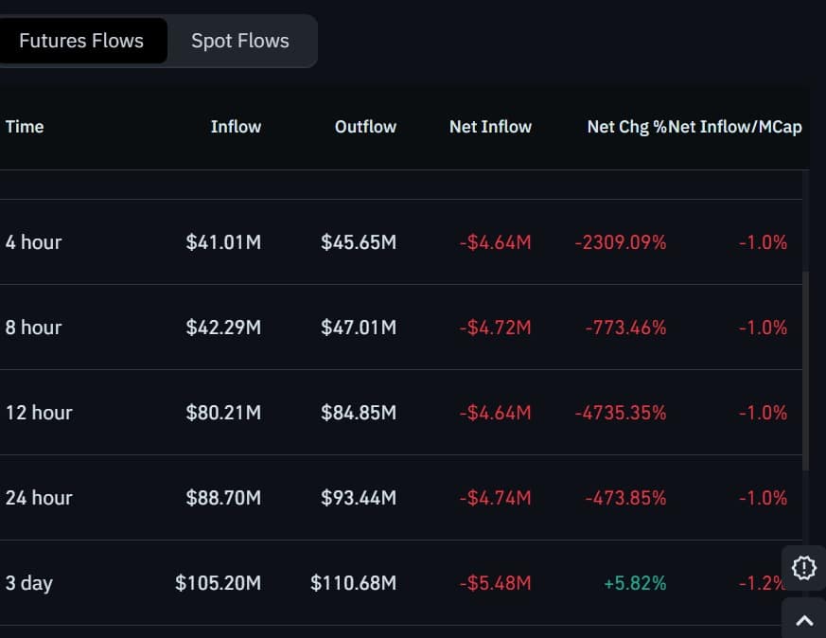This screenshot has width=826, height=638.
Task: Select the 24 hour row label
Action: (39, 498)
